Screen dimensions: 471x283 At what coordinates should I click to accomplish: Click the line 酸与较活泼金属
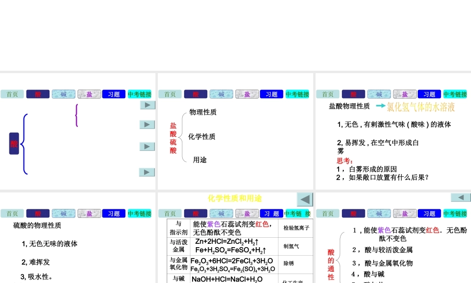(x=389, y=250)
